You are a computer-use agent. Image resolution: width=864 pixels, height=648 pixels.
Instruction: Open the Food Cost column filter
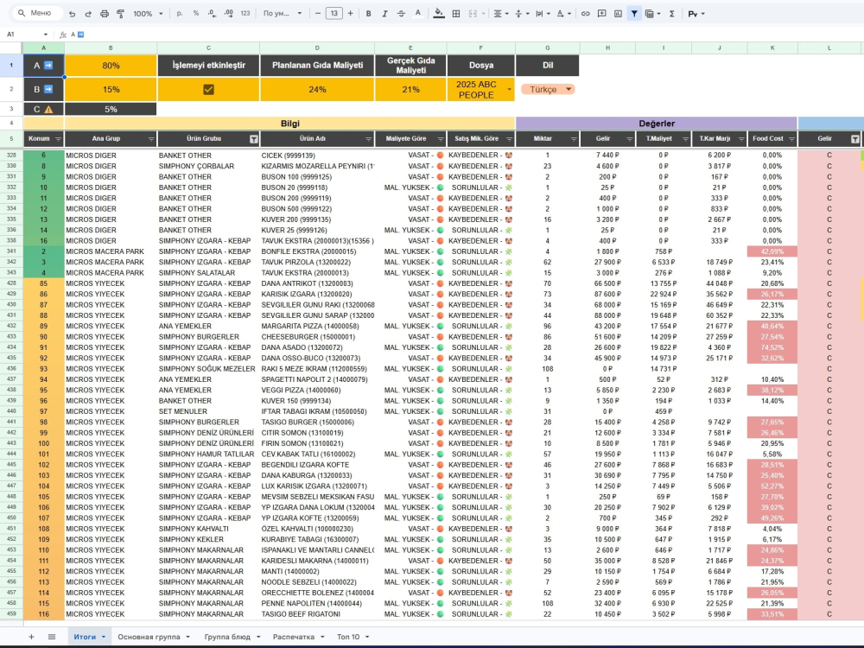pos(791,139)
